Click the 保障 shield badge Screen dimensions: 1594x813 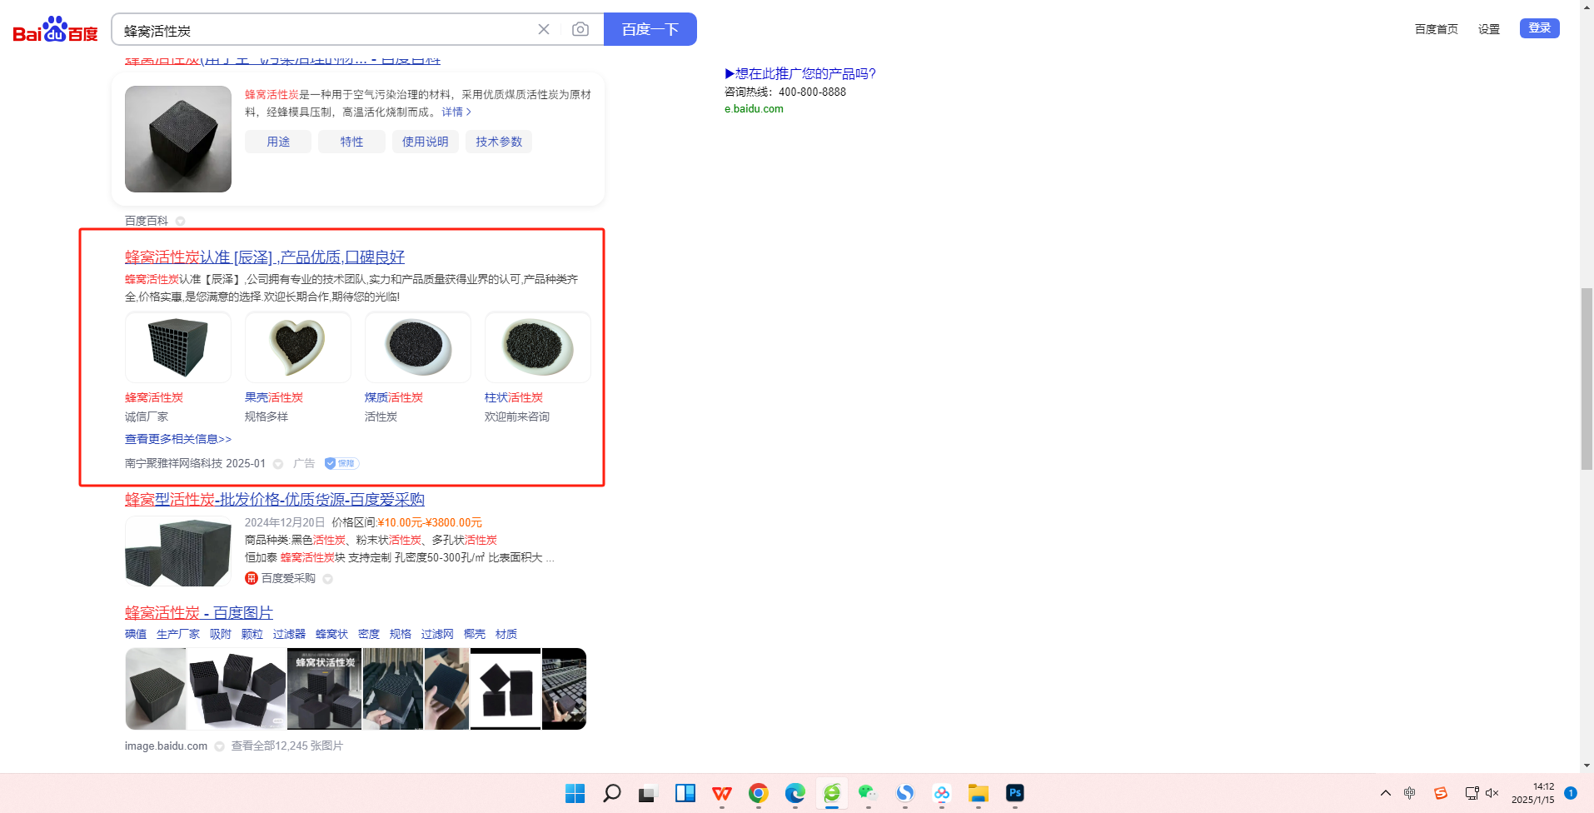[341, 463]
